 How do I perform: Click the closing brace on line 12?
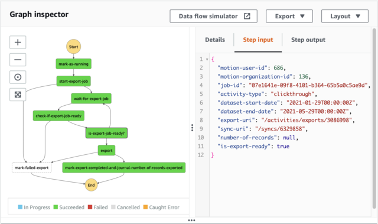pyautogui.click(x=213, y=155)
